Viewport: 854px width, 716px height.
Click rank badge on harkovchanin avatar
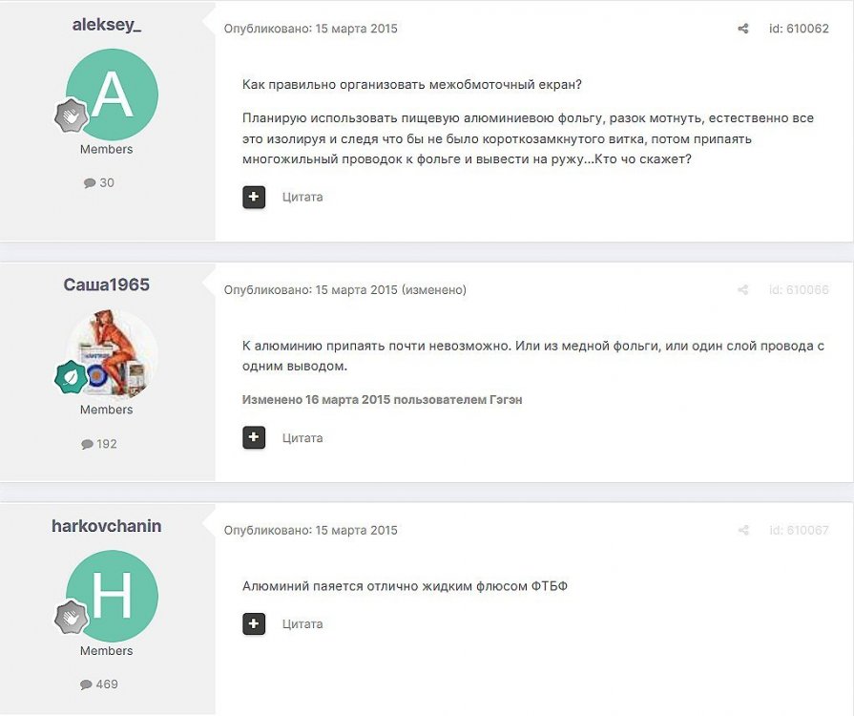[72, 618]
